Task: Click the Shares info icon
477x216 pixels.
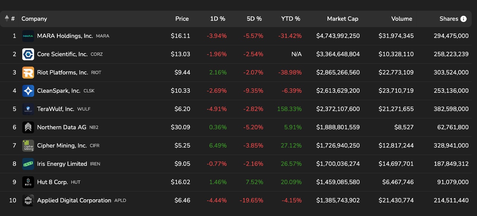Action: pos(464,19)
